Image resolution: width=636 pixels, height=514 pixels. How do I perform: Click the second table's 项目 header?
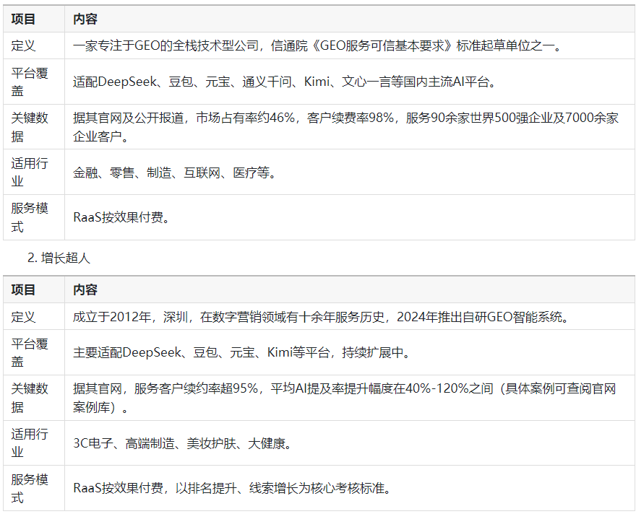(23, 289)
